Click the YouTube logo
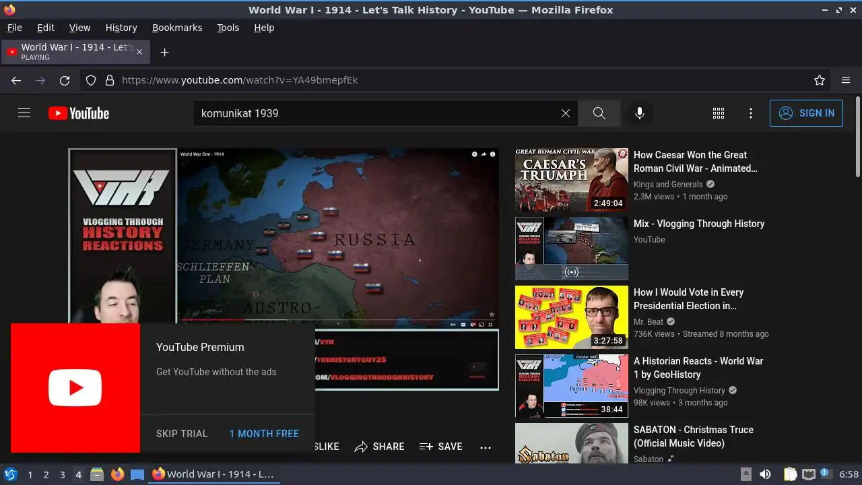Screen dimensions: 862x485 tap(79, 113)
